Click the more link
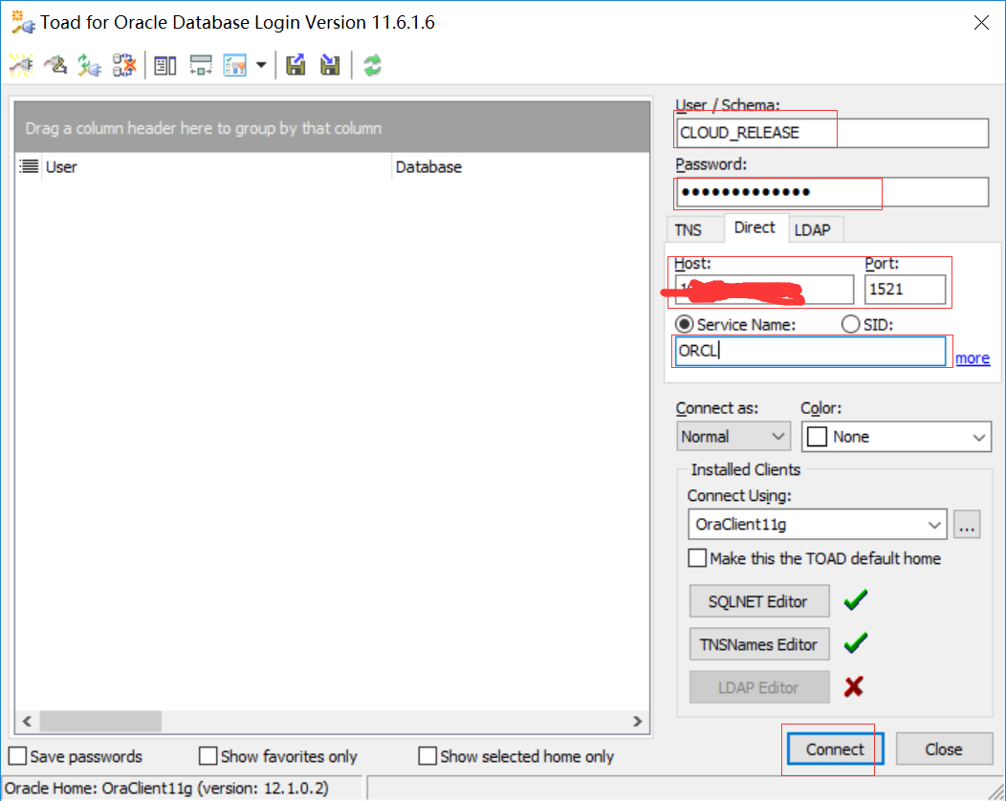This screenshot has width=1006, height=801. click(x=973, y=357)
